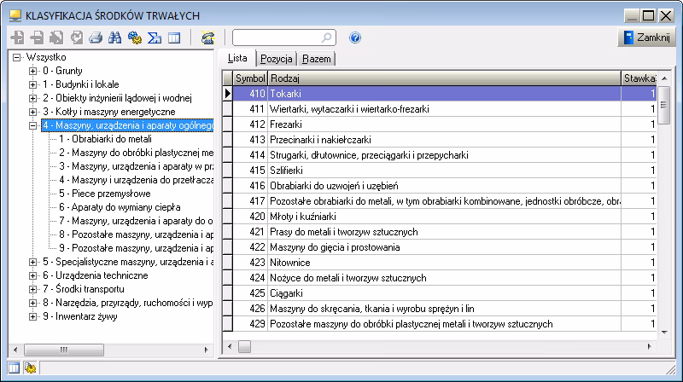The image size is (683, 382).
Task: Expand the '0 - Grunty' tree node
Action: tap(32, 71)
